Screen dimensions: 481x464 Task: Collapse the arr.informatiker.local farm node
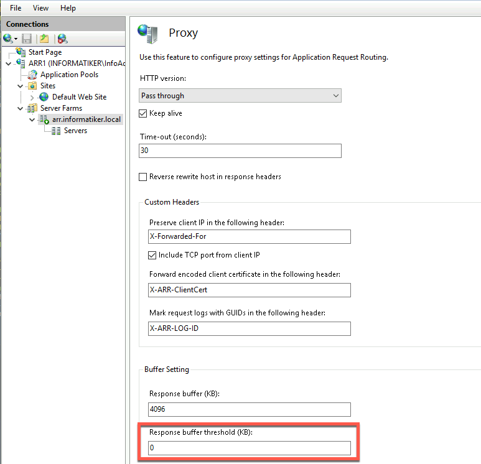coord(32,119)
